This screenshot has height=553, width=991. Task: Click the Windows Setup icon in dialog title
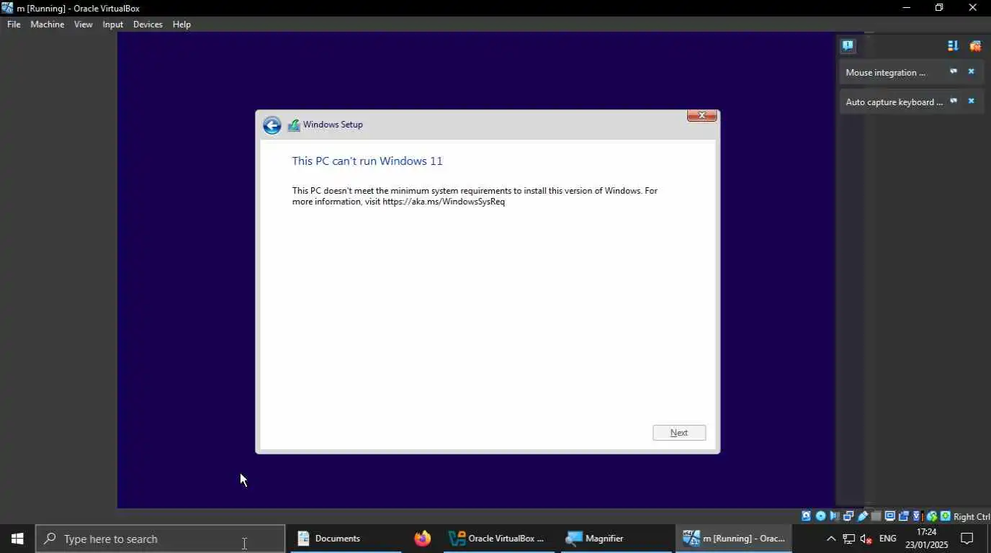pos(294,125)
